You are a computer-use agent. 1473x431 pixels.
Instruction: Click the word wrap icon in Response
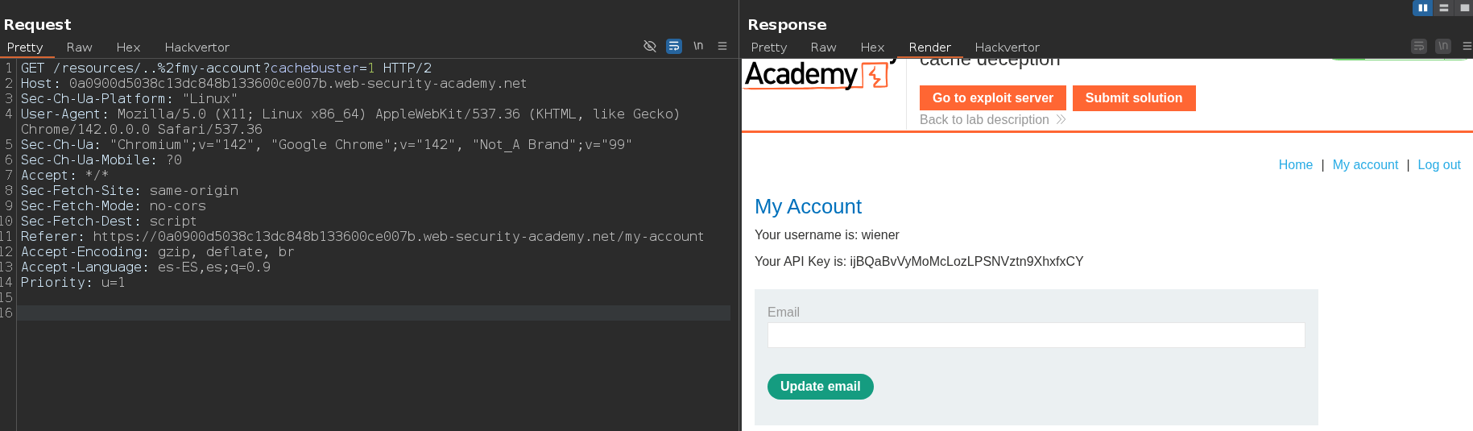coord(1419,47)
